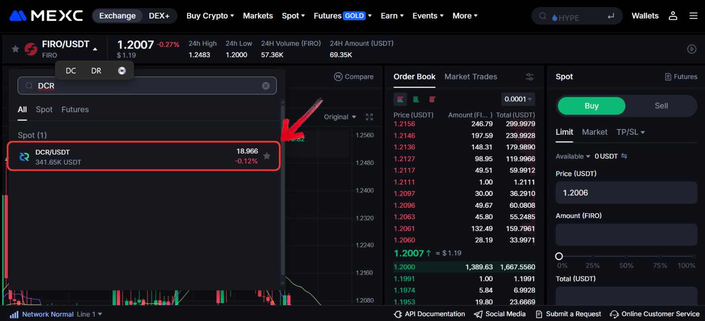Set amount slider to 50%
The width and height of the screenshot is (705, 321).
pos(626,256)
